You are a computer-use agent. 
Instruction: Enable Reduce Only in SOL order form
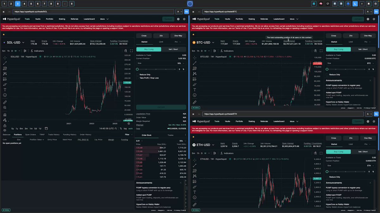137,74
